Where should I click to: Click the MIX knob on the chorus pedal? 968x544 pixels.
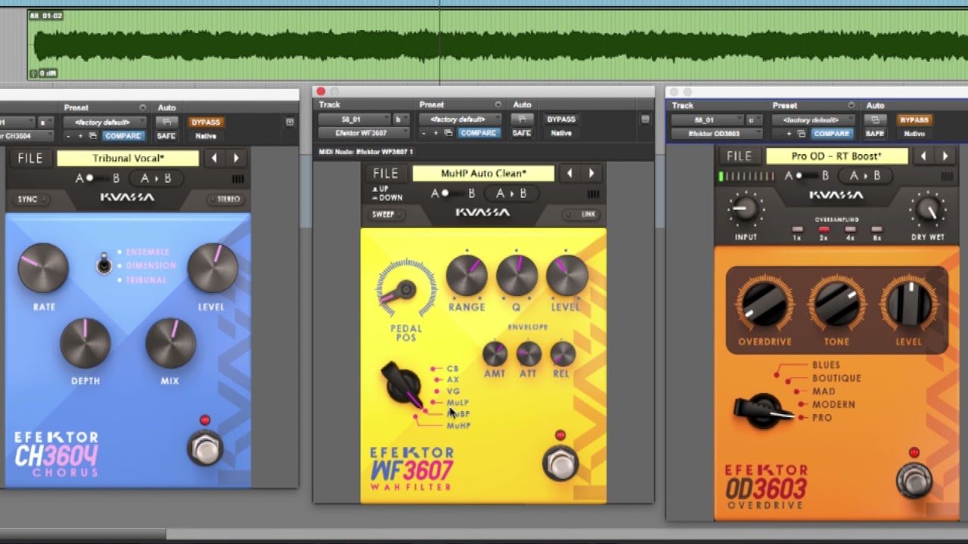(171, 343)
